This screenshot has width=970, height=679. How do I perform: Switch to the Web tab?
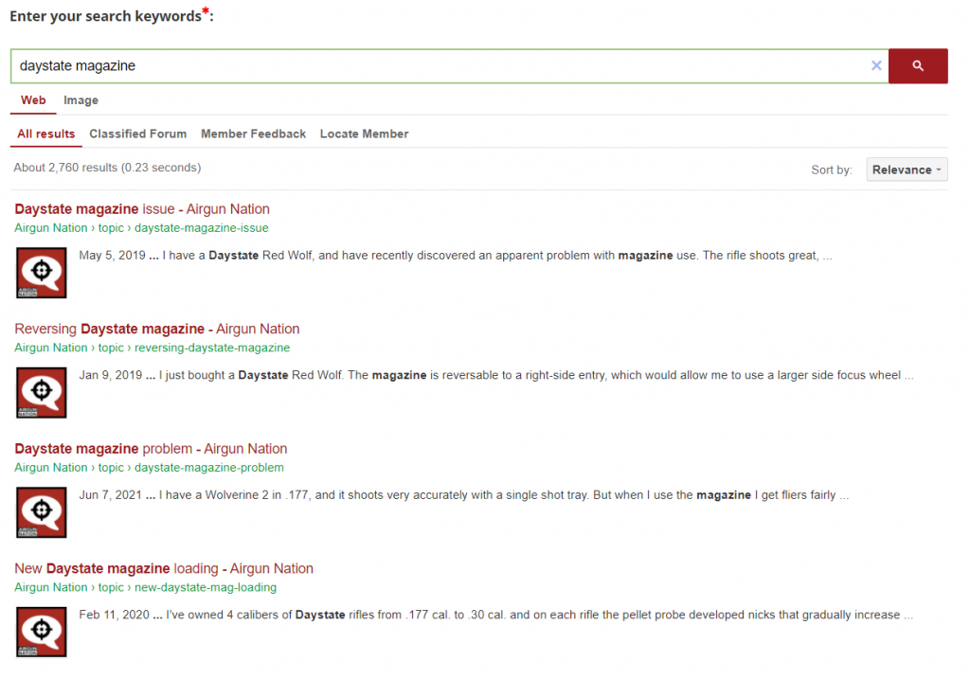click(x=33, y=100)
